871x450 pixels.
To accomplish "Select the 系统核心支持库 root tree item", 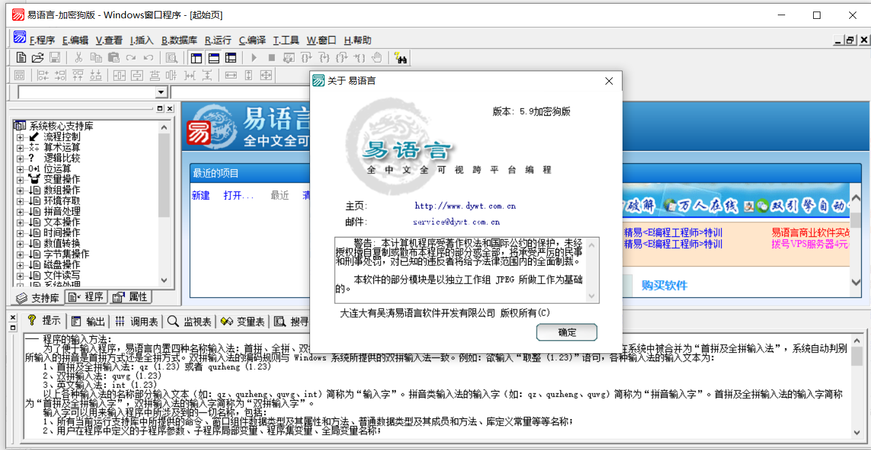I will tap(61, 126).
